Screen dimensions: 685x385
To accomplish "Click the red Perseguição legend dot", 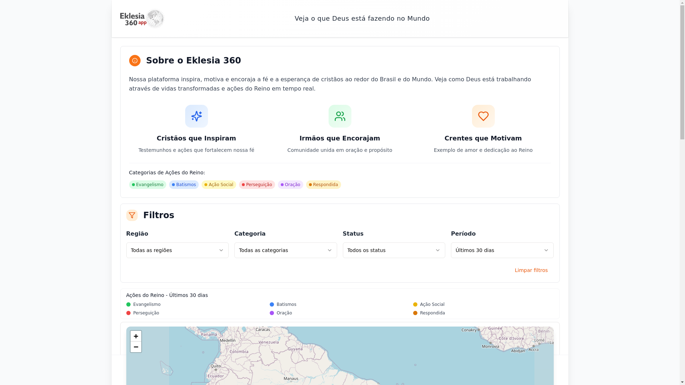I will [128, 313].
